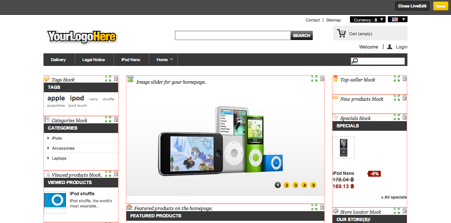Click move arrows on New products block
The image size is (451, 223).
(397, 98)
